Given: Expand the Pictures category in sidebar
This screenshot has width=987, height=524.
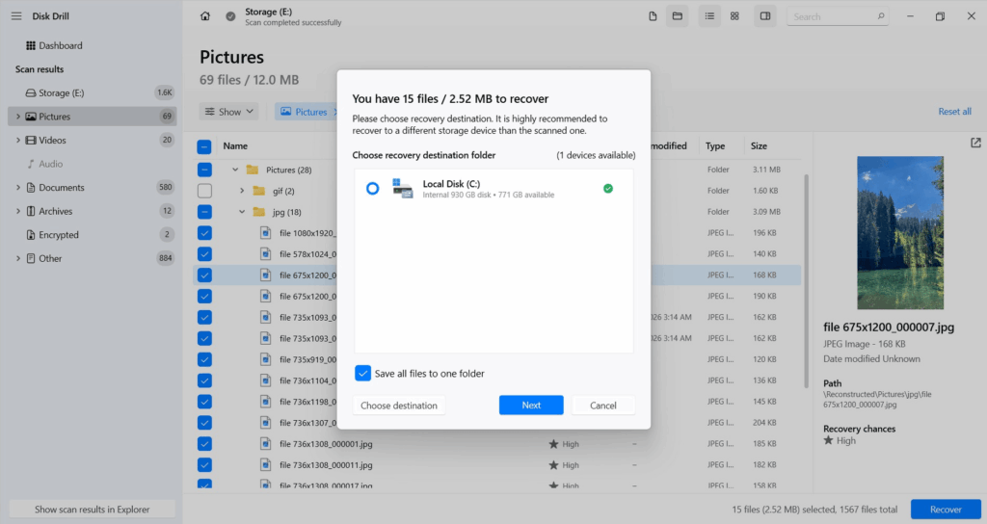Looking at the screenshot, I should click(17, 117).
